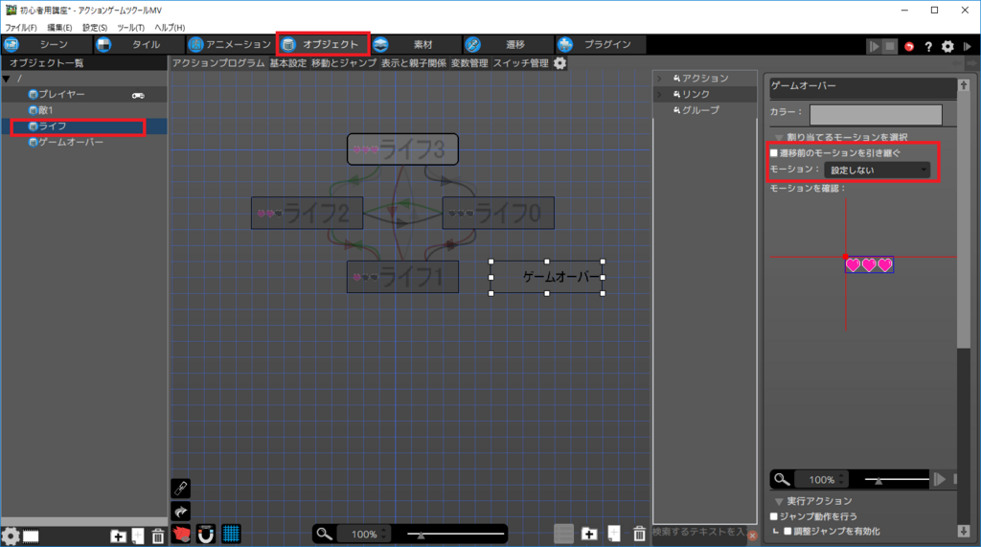Select the ゲームオーバー action box on canvas
Viewport: 981px width, 547px height.
click(547, 277)
